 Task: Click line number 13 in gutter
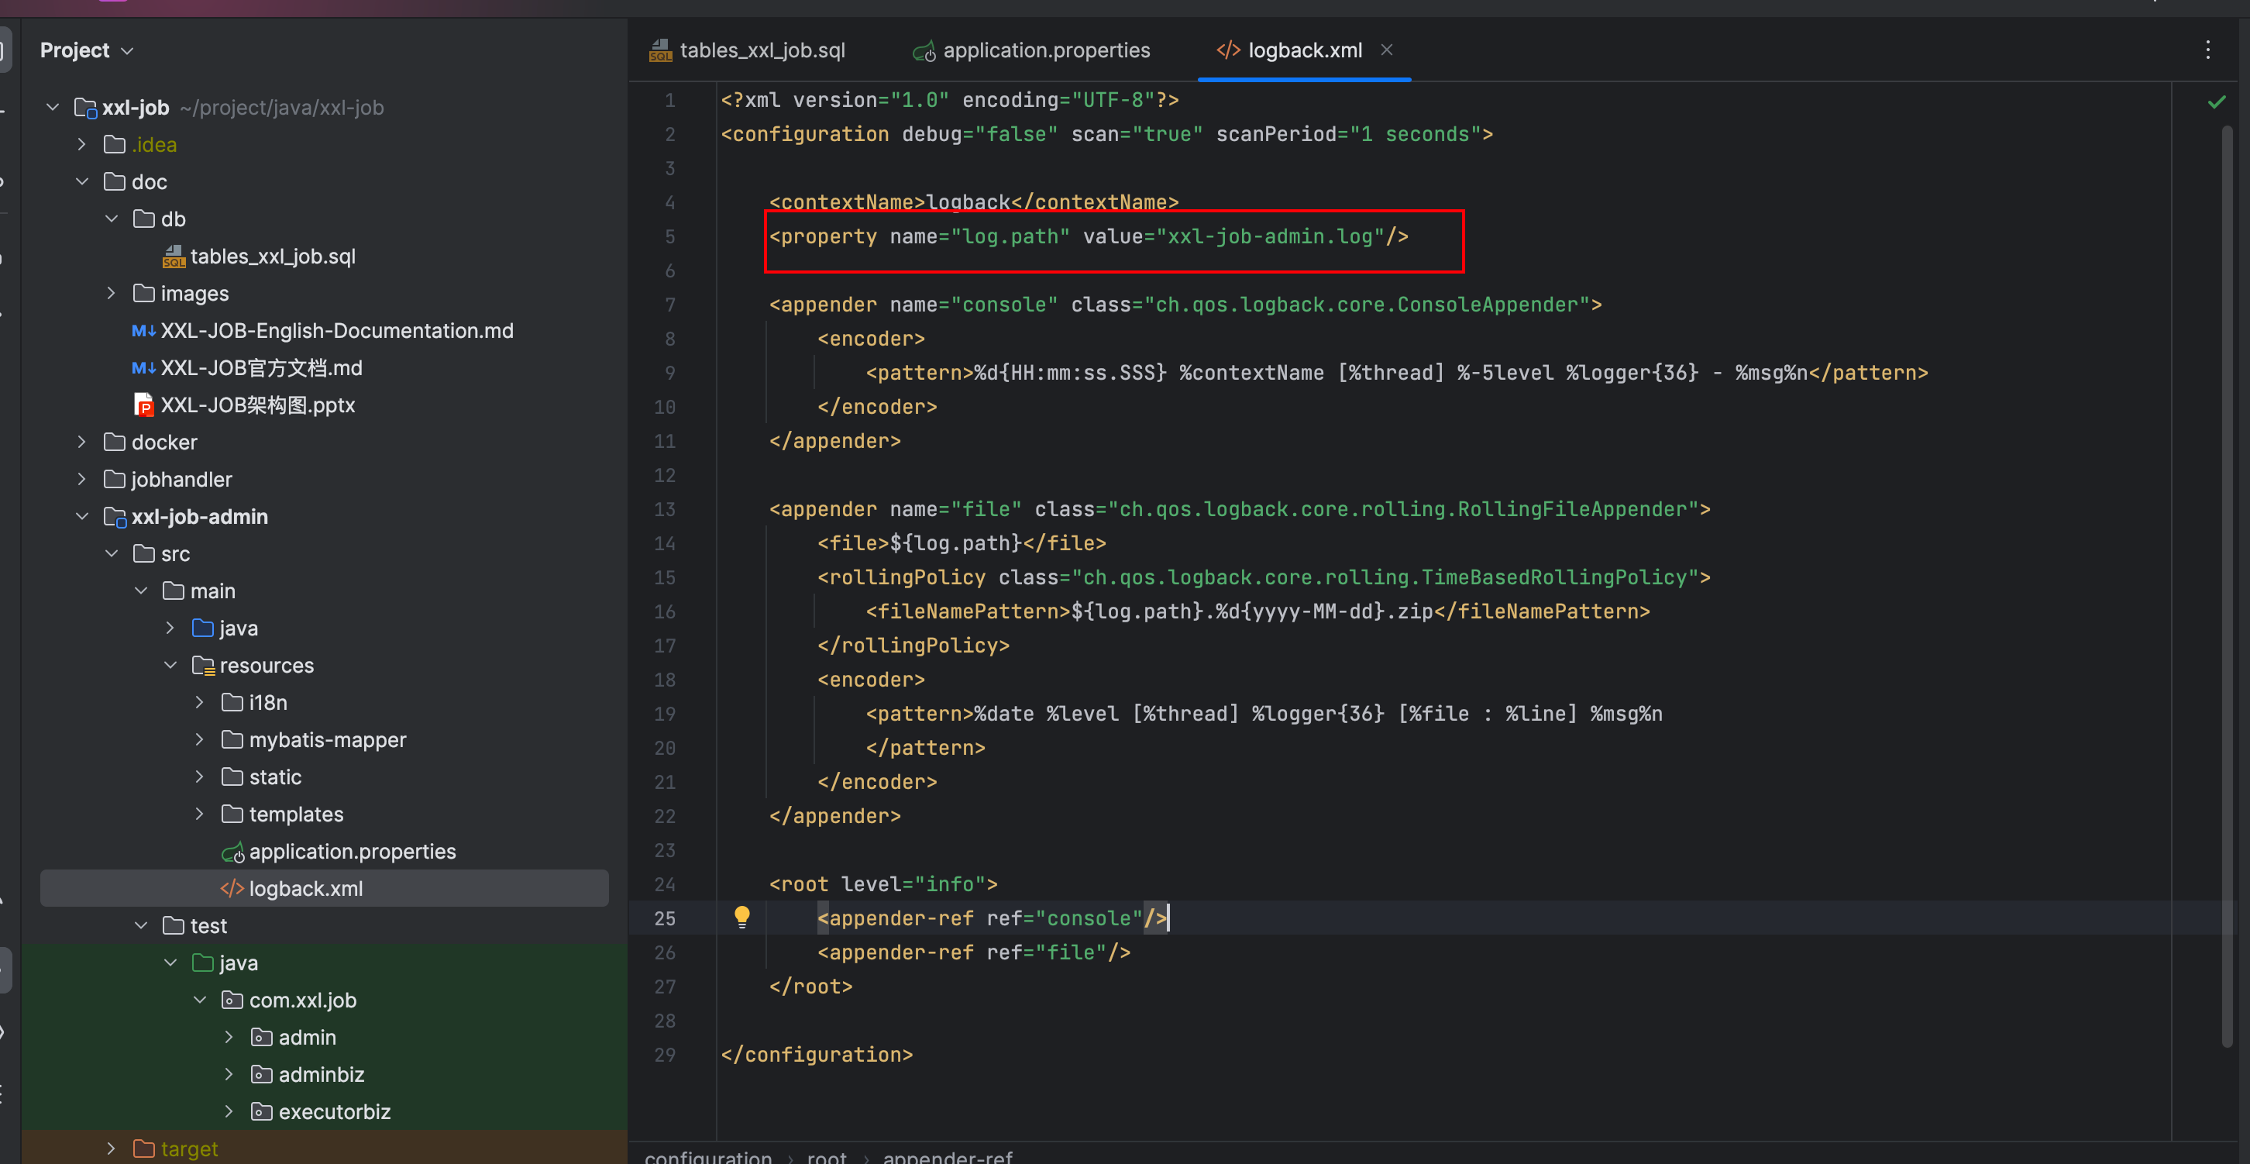pyautogui.click(x=665, y=509)
